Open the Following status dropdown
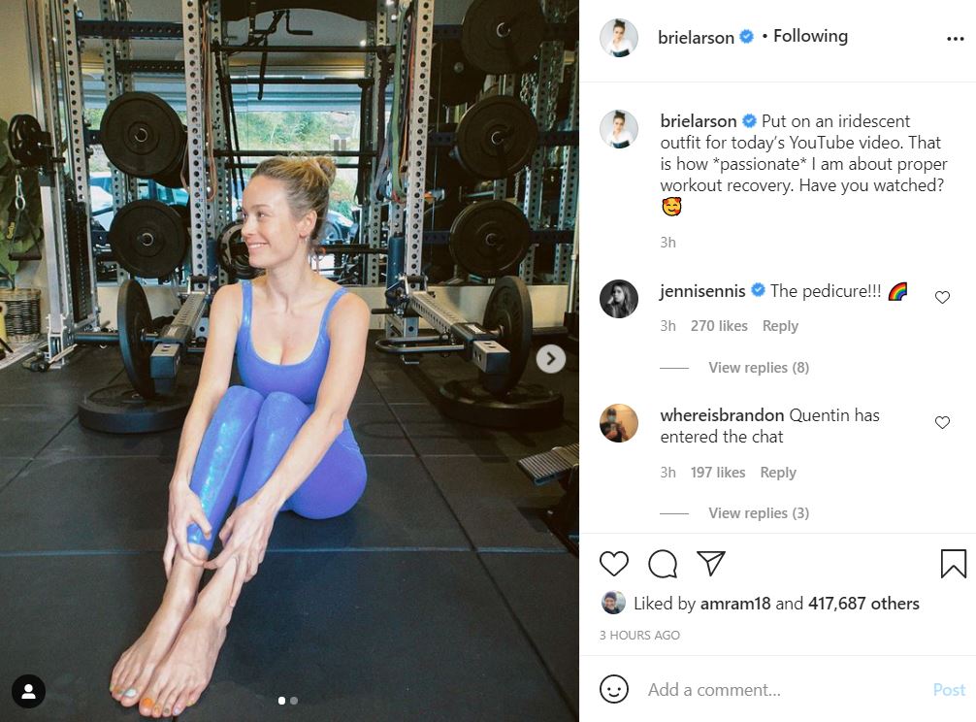This screenshot has height=722, width=976. coord(810,36)
